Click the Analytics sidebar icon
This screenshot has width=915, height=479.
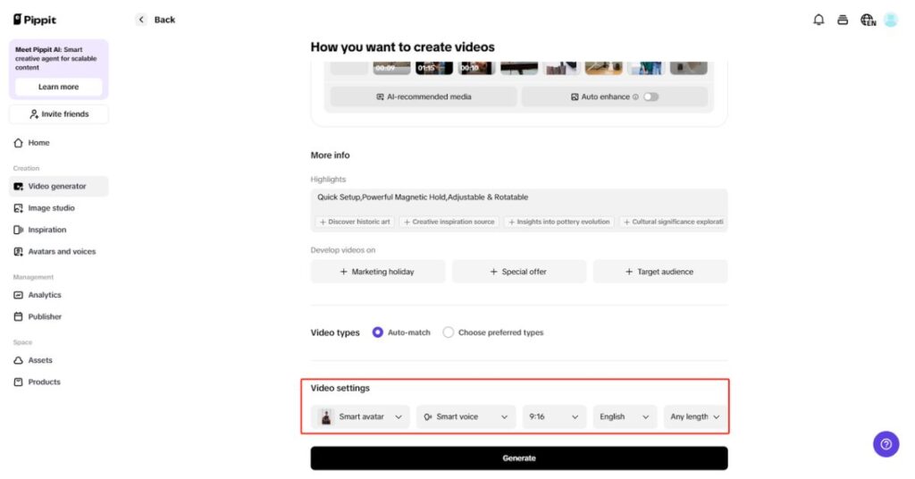pyautogui.click(x=19, y=295)
